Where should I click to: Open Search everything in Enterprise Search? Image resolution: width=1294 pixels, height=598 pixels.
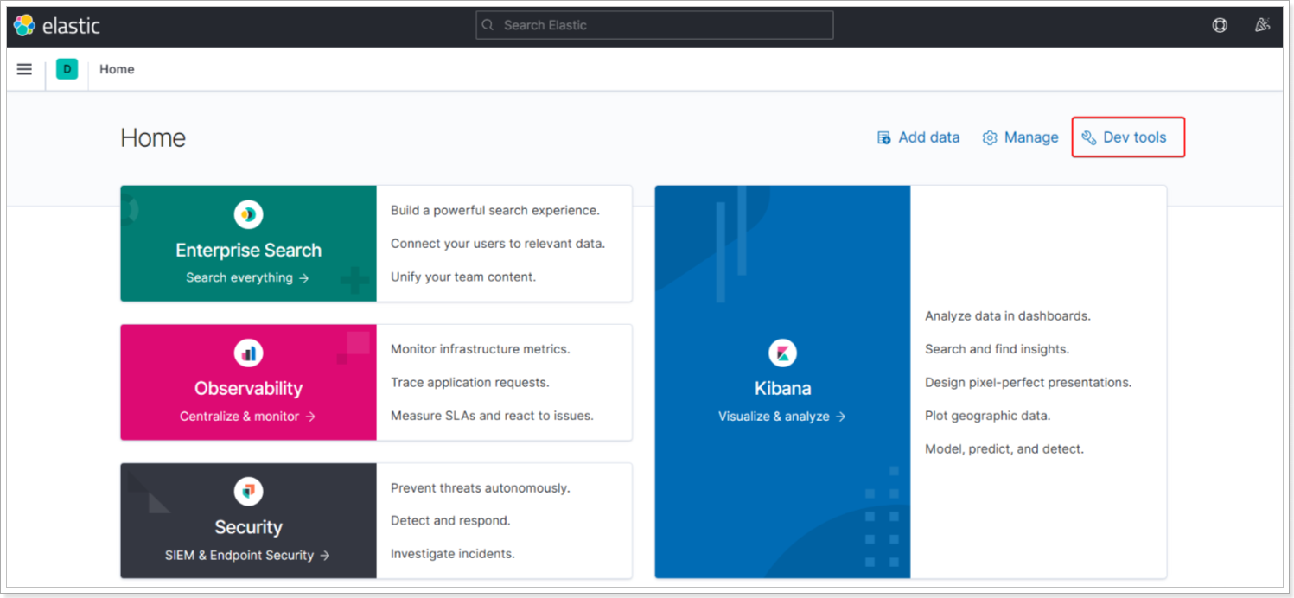[x=247, y=277]
